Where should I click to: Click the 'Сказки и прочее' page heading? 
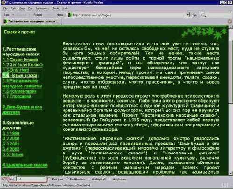19,32
